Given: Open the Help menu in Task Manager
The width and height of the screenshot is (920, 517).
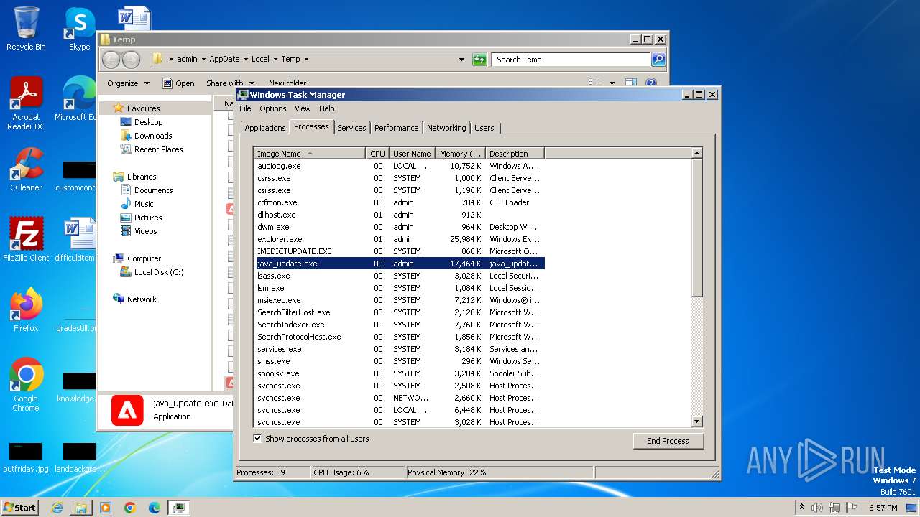Looking at the screenshot, I should [326, 108].
